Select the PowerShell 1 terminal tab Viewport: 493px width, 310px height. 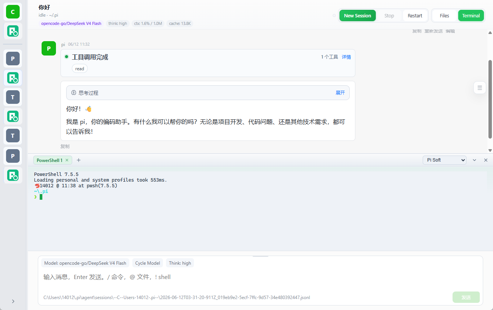click(x=50, y=160)
